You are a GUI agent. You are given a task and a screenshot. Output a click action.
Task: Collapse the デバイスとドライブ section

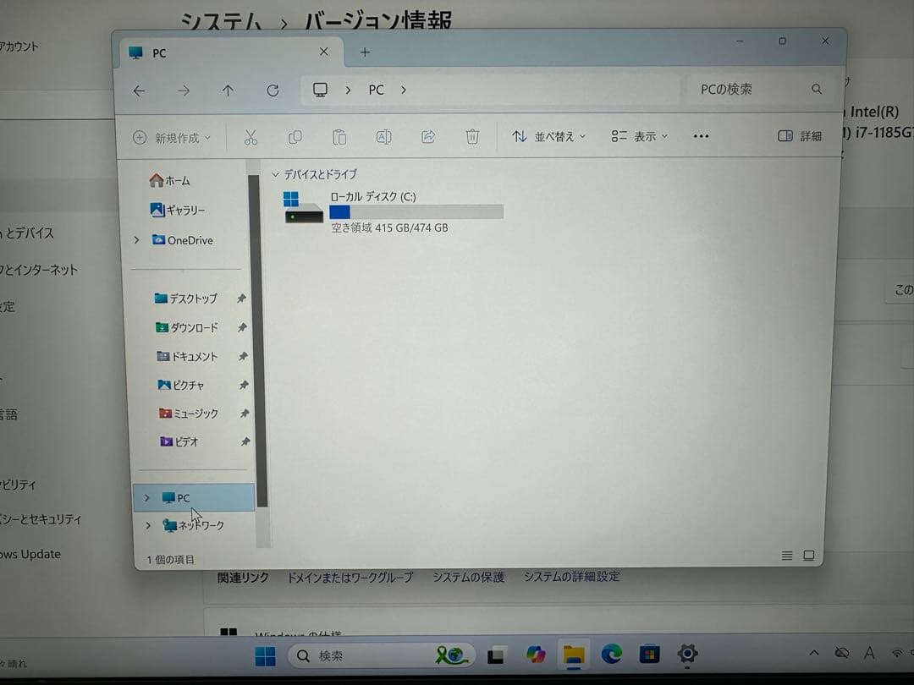274,174
